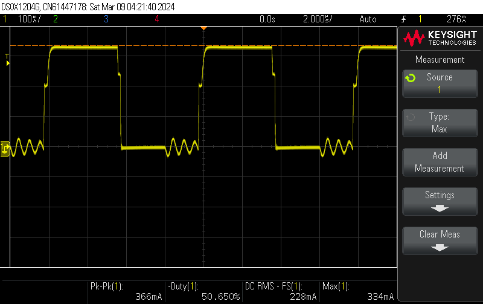The image size is (483, 304).
Task: Click the trigger source 1 indicator
Action: pos(420,19)
